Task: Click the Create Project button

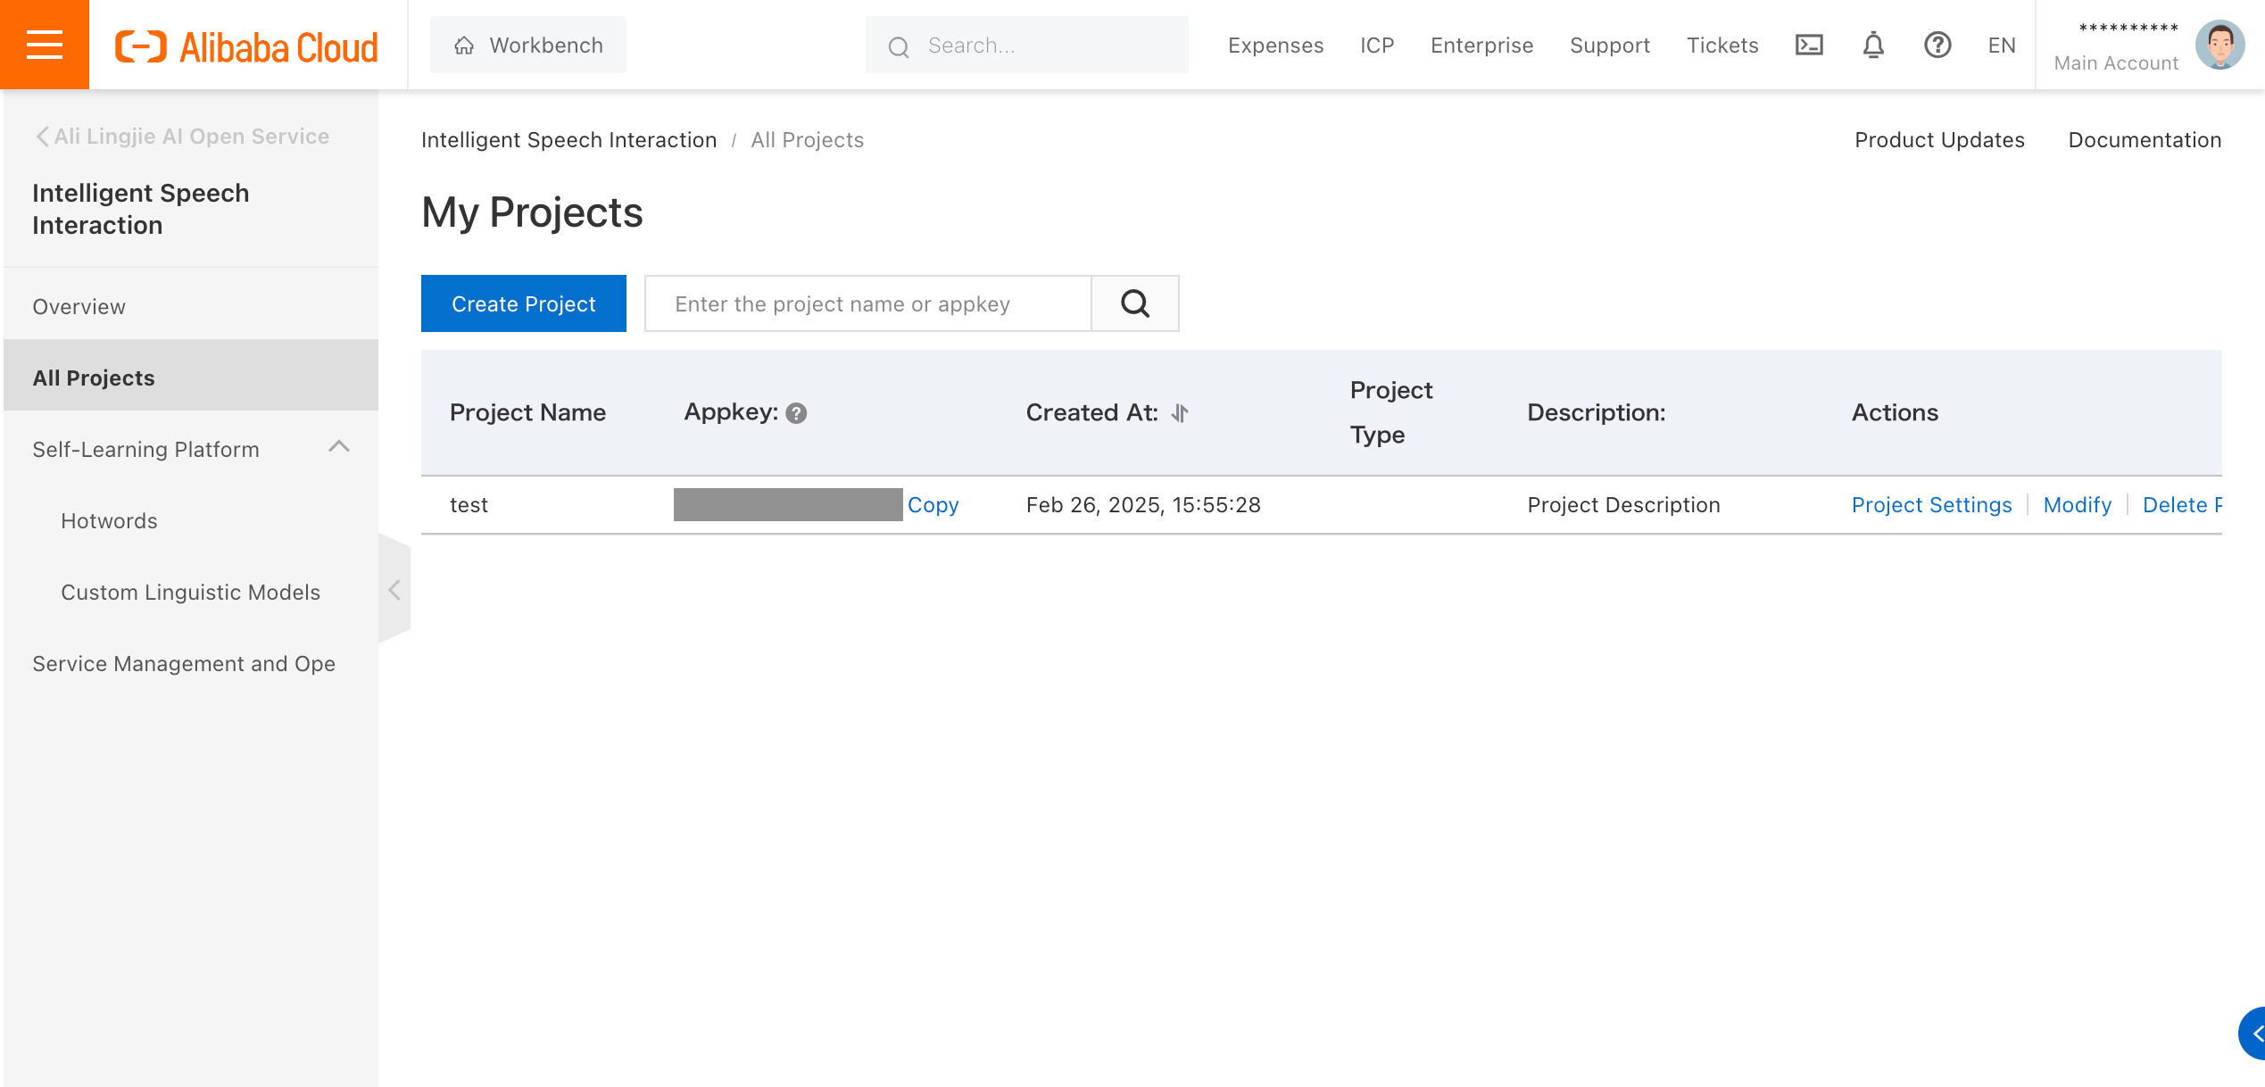Action: [x=523, y=303]
